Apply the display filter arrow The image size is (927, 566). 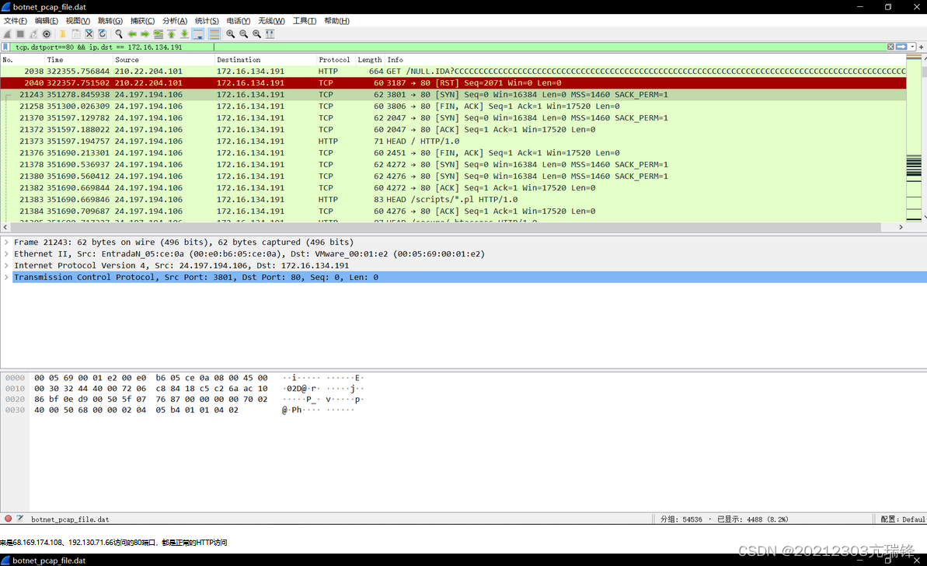[901, 47]
